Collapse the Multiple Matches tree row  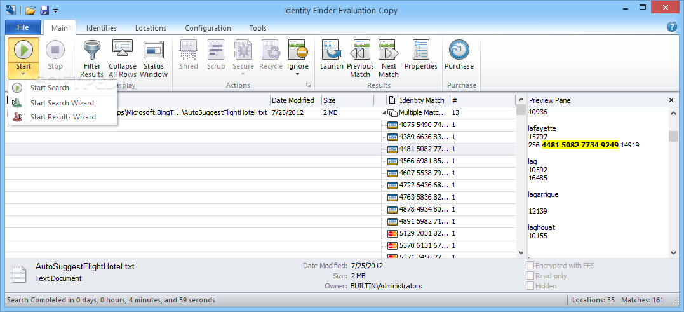[384, 112]
